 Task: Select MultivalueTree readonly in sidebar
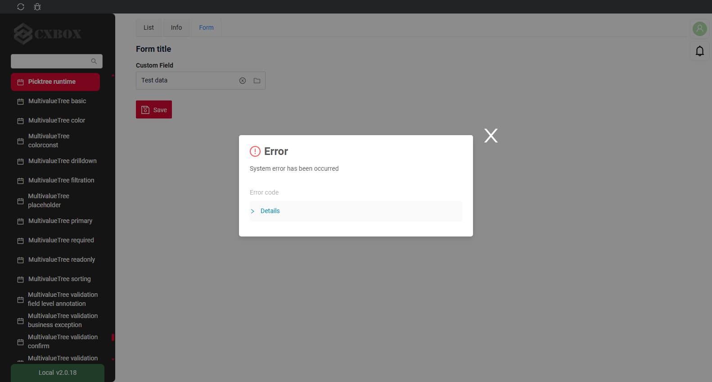(x=55, y=259)
